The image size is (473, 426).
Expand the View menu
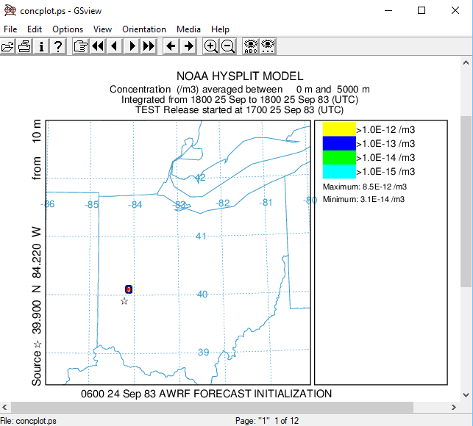103,29
